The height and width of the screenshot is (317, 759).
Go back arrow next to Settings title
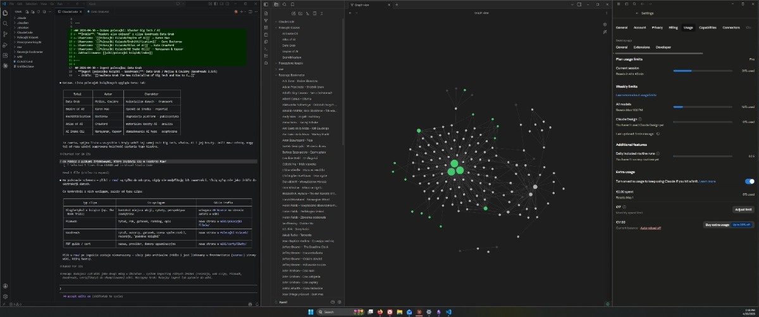636,13
